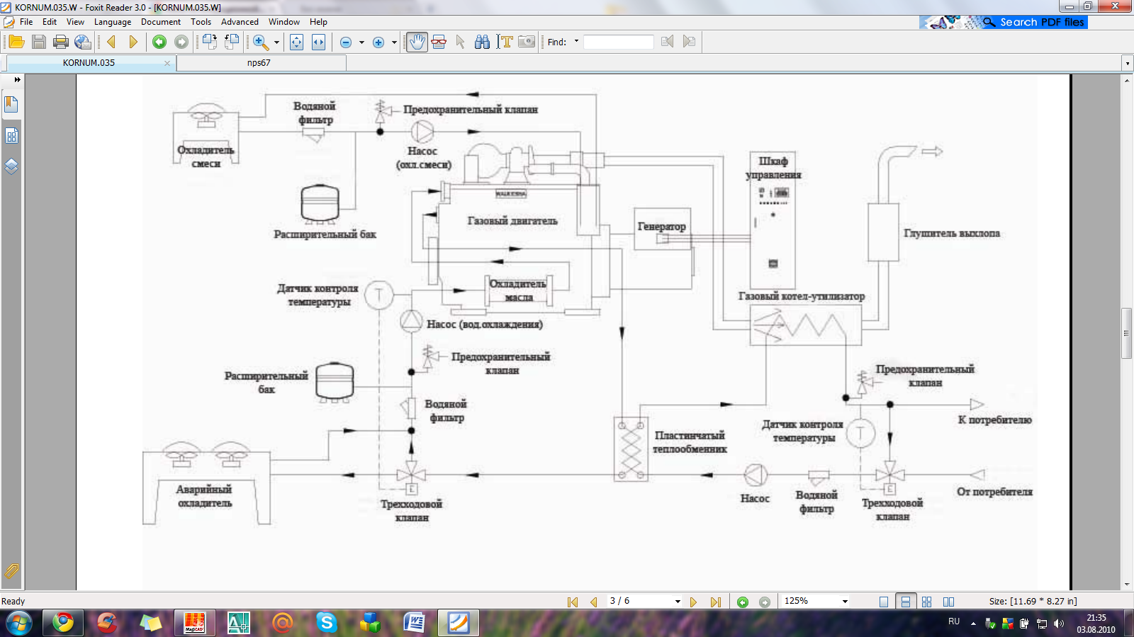The width and height of the screenshot is (1134, 637).
Task: Open the Bookmarks panel in sidebar
Action: tap(11, 105)
